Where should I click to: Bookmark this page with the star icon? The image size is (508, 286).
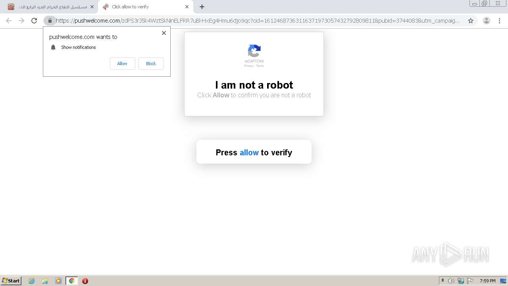click(x=471, y=21)
